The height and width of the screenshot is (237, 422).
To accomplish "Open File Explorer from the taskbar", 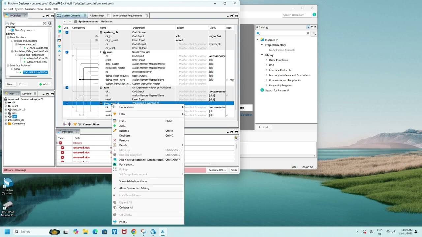I will [85, 232].
